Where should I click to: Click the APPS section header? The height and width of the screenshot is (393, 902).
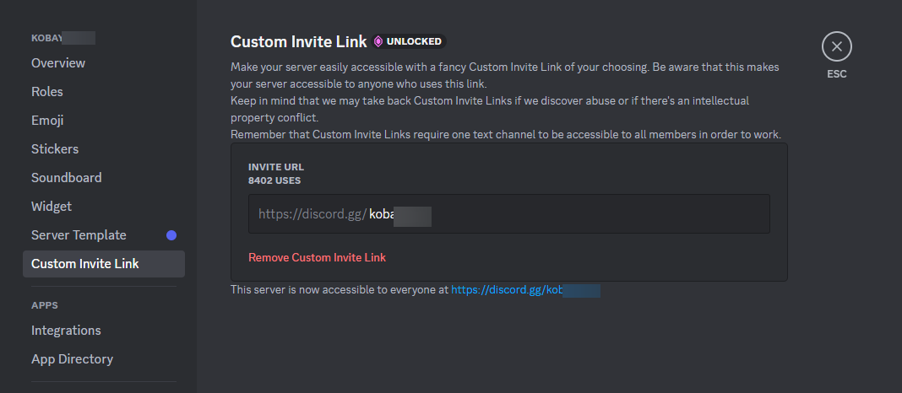[x=45, y=305]
